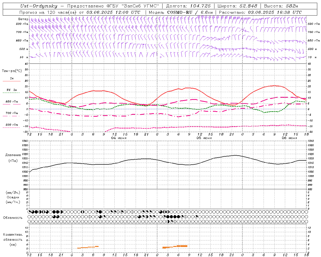Click the orange convective cloud bar on 04 июня

[88, 247]
